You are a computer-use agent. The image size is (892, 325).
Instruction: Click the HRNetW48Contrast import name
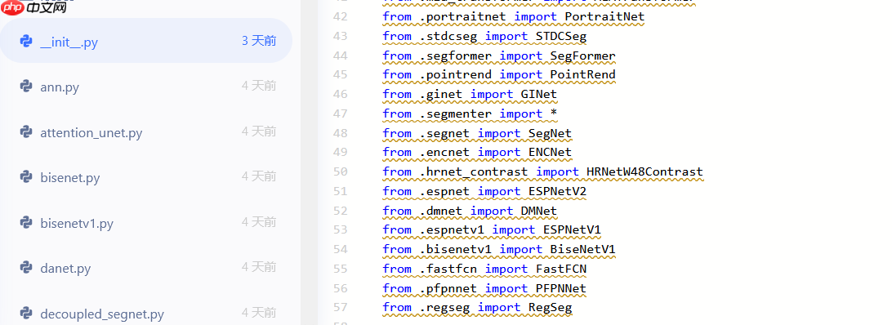click(x=644, y=172)
